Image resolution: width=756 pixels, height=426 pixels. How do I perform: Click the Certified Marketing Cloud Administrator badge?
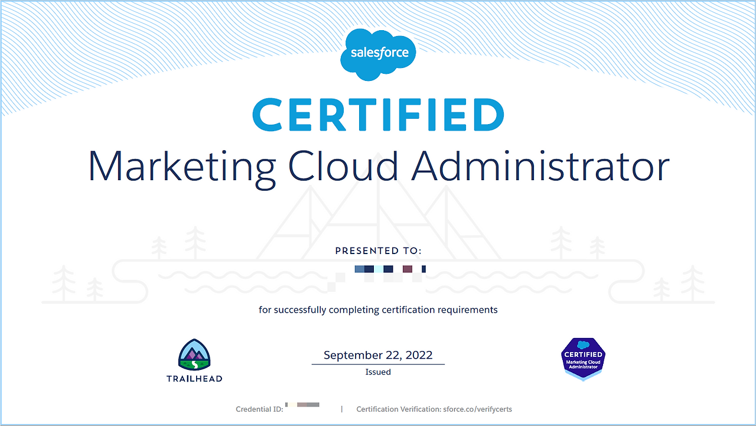(x=583, y=359)
